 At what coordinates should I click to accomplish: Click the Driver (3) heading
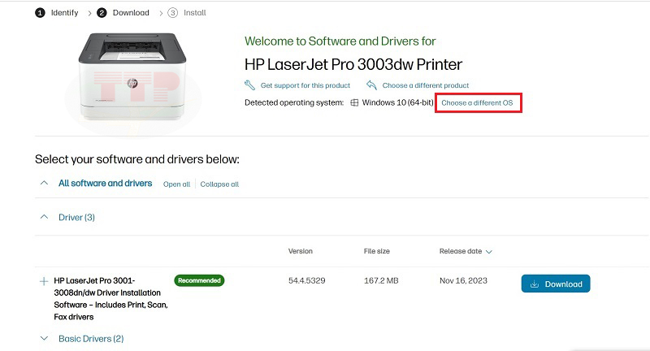[76, 217]
